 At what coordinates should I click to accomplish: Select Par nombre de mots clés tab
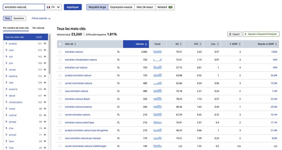pos(16,28)
